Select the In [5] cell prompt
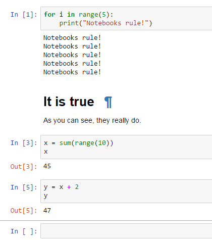This screenshot has height=240, width=212. [x=24, y=187]
